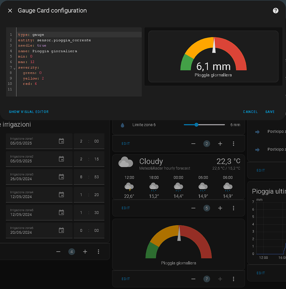286x289 pixels.
Task: Click EDIT under the Cloudy forecast card
Action: pyautogui.click(x=126, y=208)
